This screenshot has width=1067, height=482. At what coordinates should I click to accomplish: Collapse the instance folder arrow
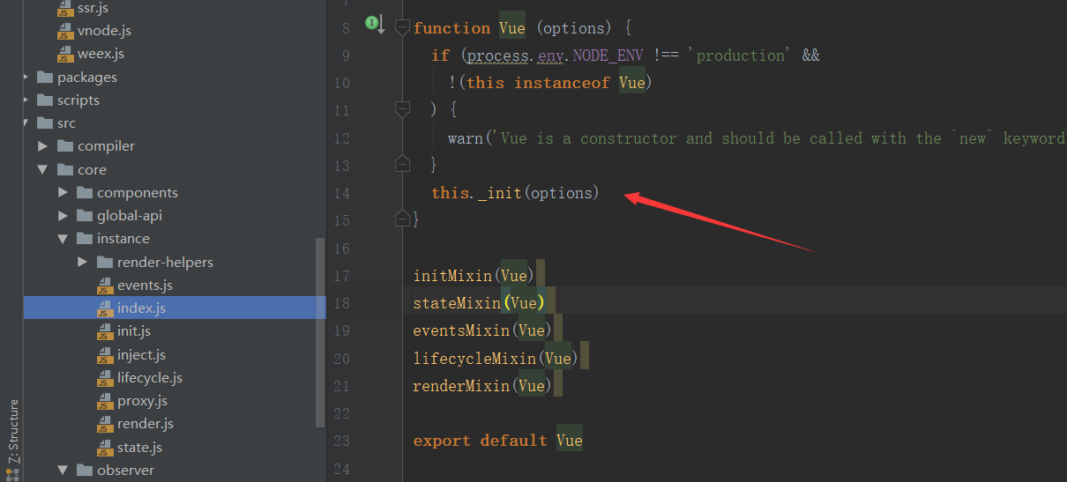coord(63,239)
